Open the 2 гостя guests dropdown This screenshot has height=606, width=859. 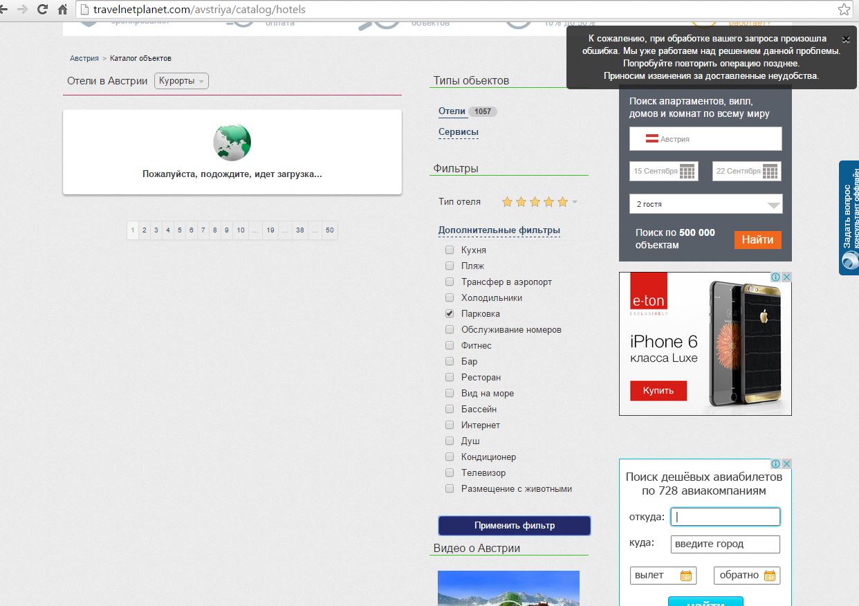pyautogui.click(x=705, y=204)
